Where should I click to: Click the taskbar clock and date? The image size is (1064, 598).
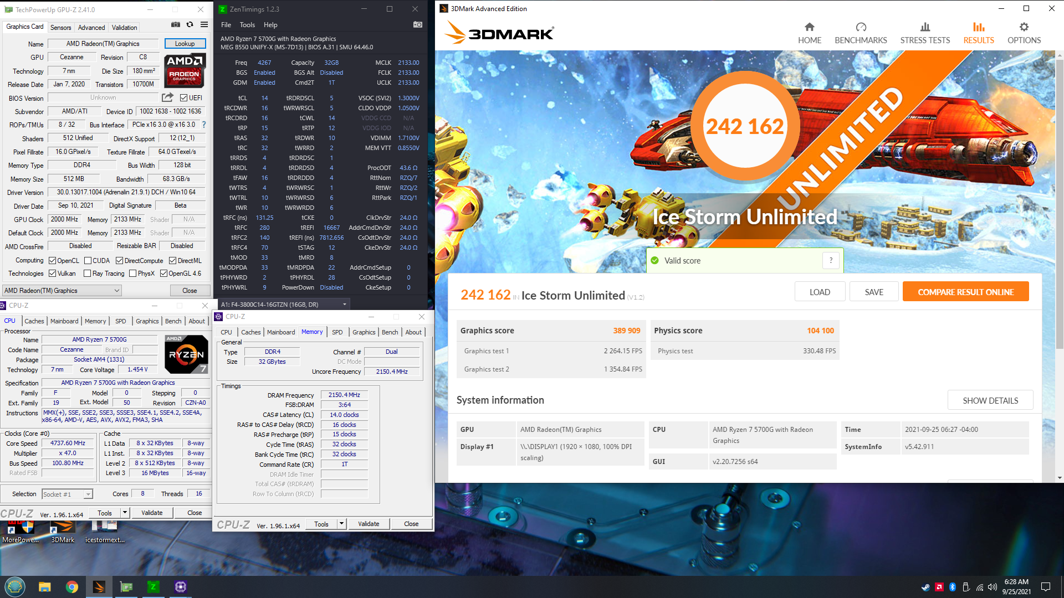tap(1016, 587)
